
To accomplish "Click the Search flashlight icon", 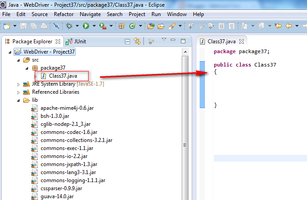I will tap(172, 26).
